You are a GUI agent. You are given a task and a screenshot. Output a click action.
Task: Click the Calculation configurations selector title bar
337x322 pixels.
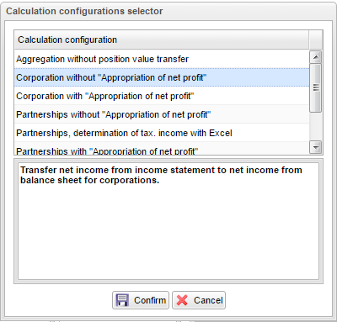pos(168,11)
